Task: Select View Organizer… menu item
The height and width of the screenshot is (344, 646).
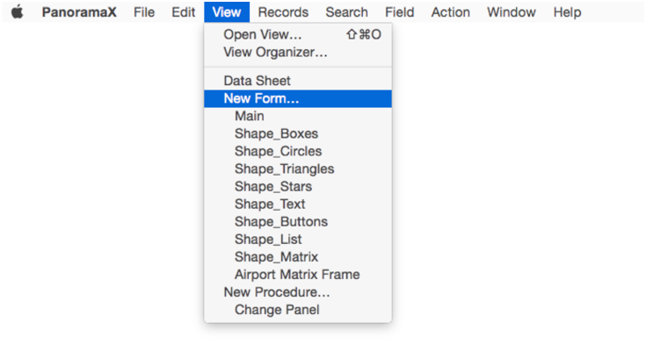Action: point(298,53)
